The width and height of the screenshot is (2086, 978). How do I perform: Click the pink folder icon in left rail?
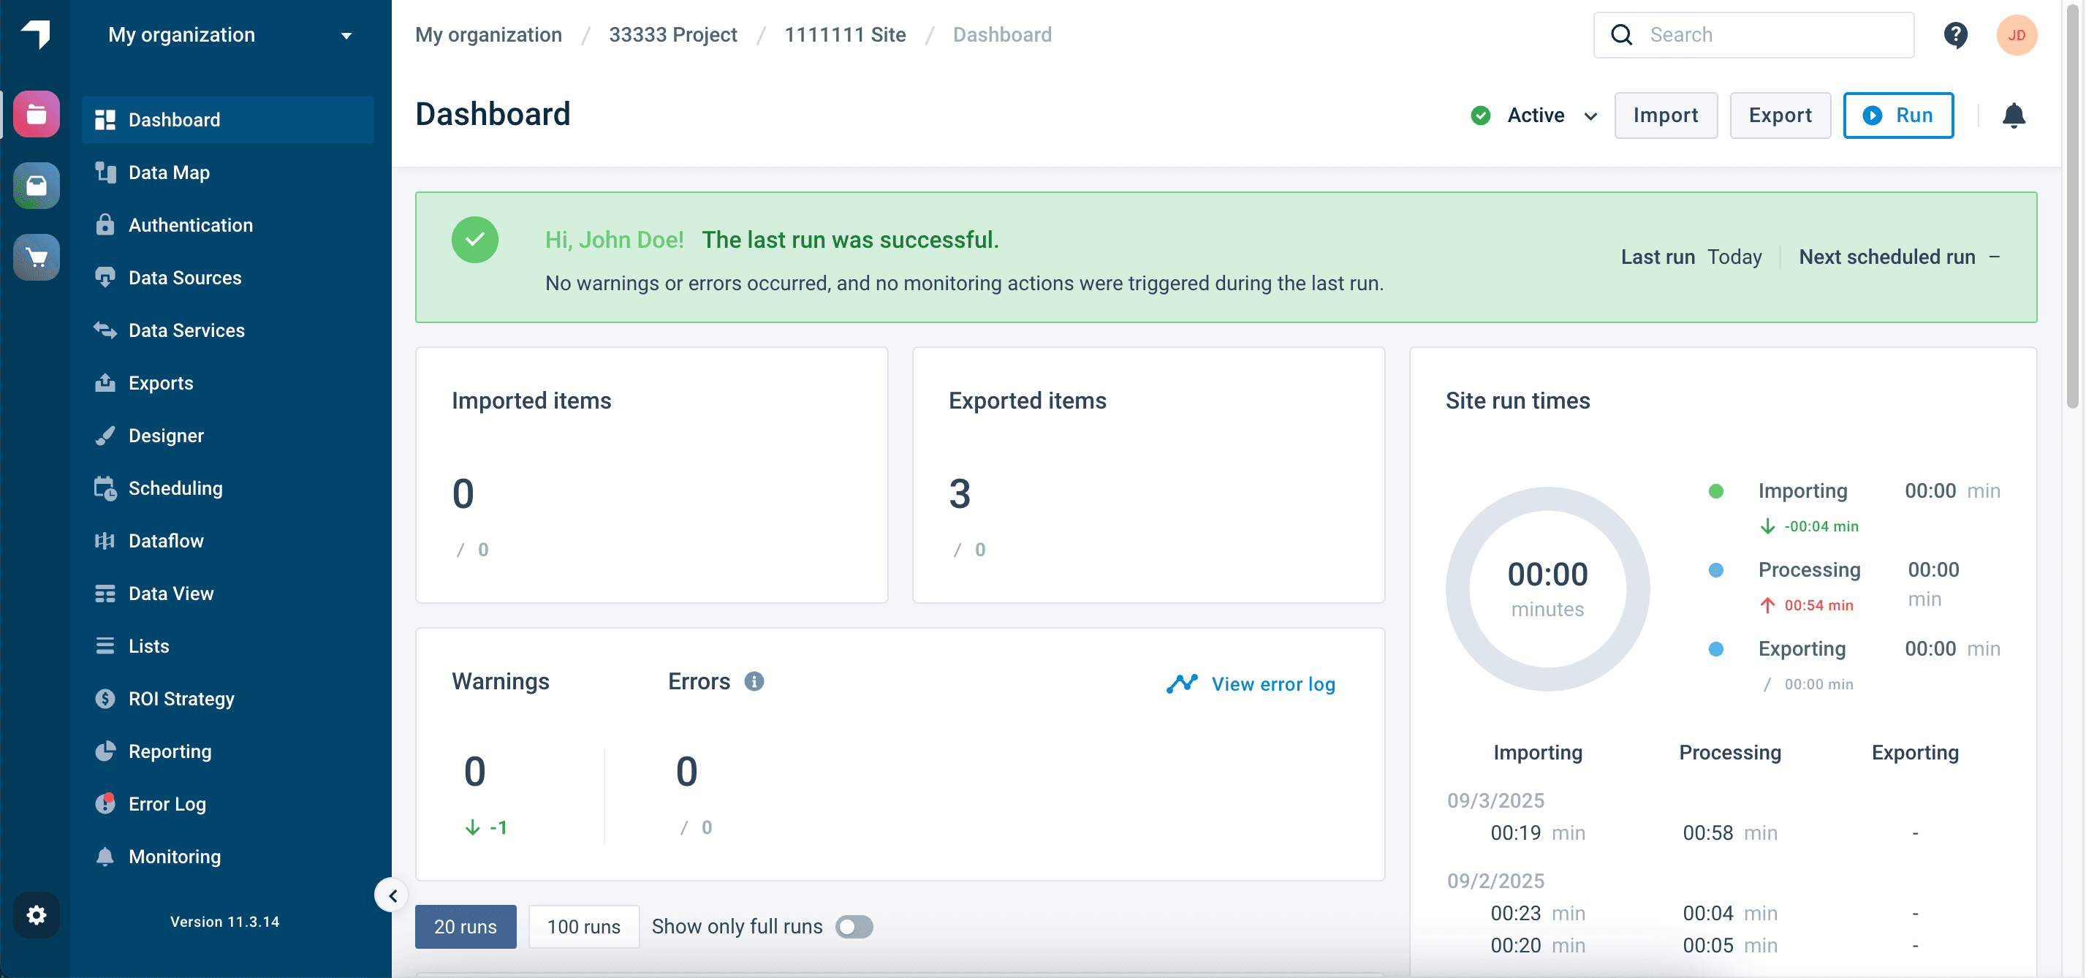[x=37, y=114]
